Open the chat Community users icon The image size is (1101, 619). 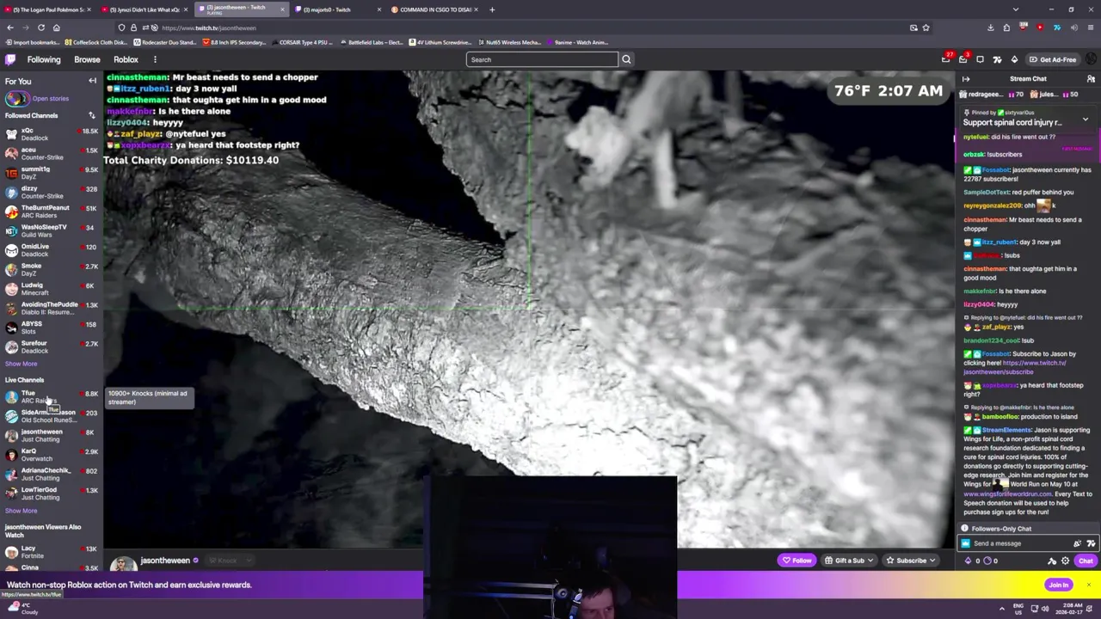(x=1091, y=79)
